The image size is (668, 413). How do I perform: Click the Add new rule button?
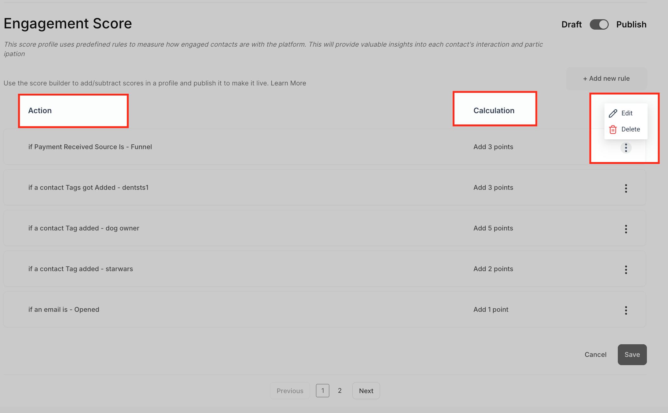tap(606, 79)
